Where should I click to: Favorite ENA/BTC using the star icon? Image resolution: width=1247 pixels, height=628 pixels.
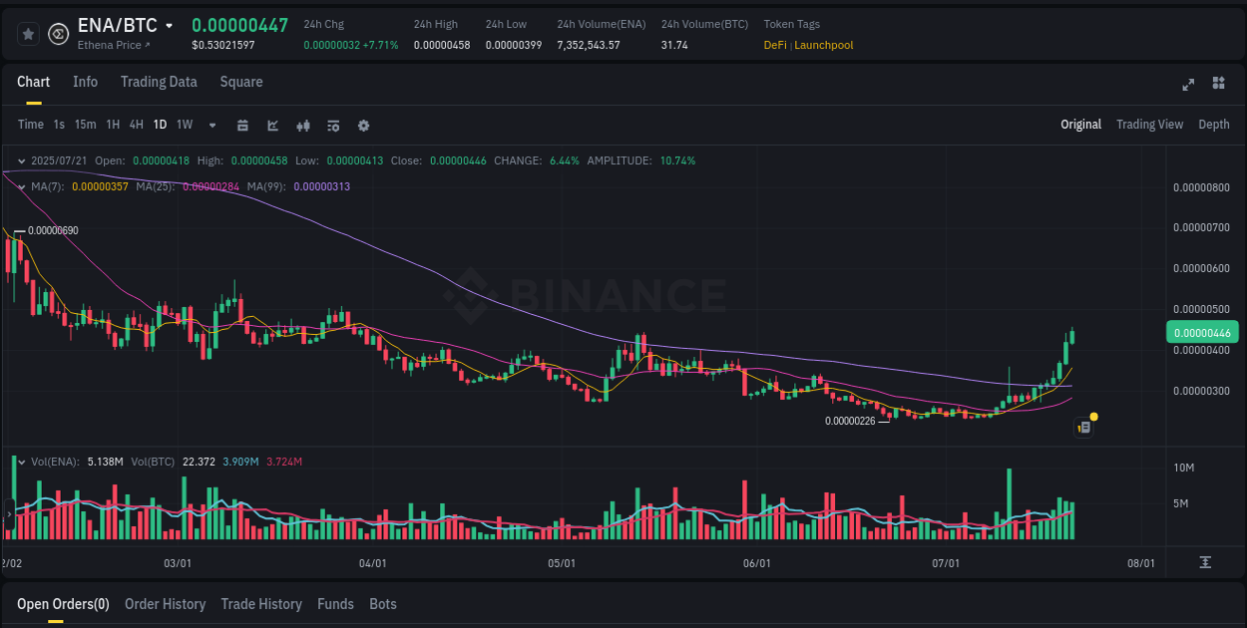tap(28, 33)
